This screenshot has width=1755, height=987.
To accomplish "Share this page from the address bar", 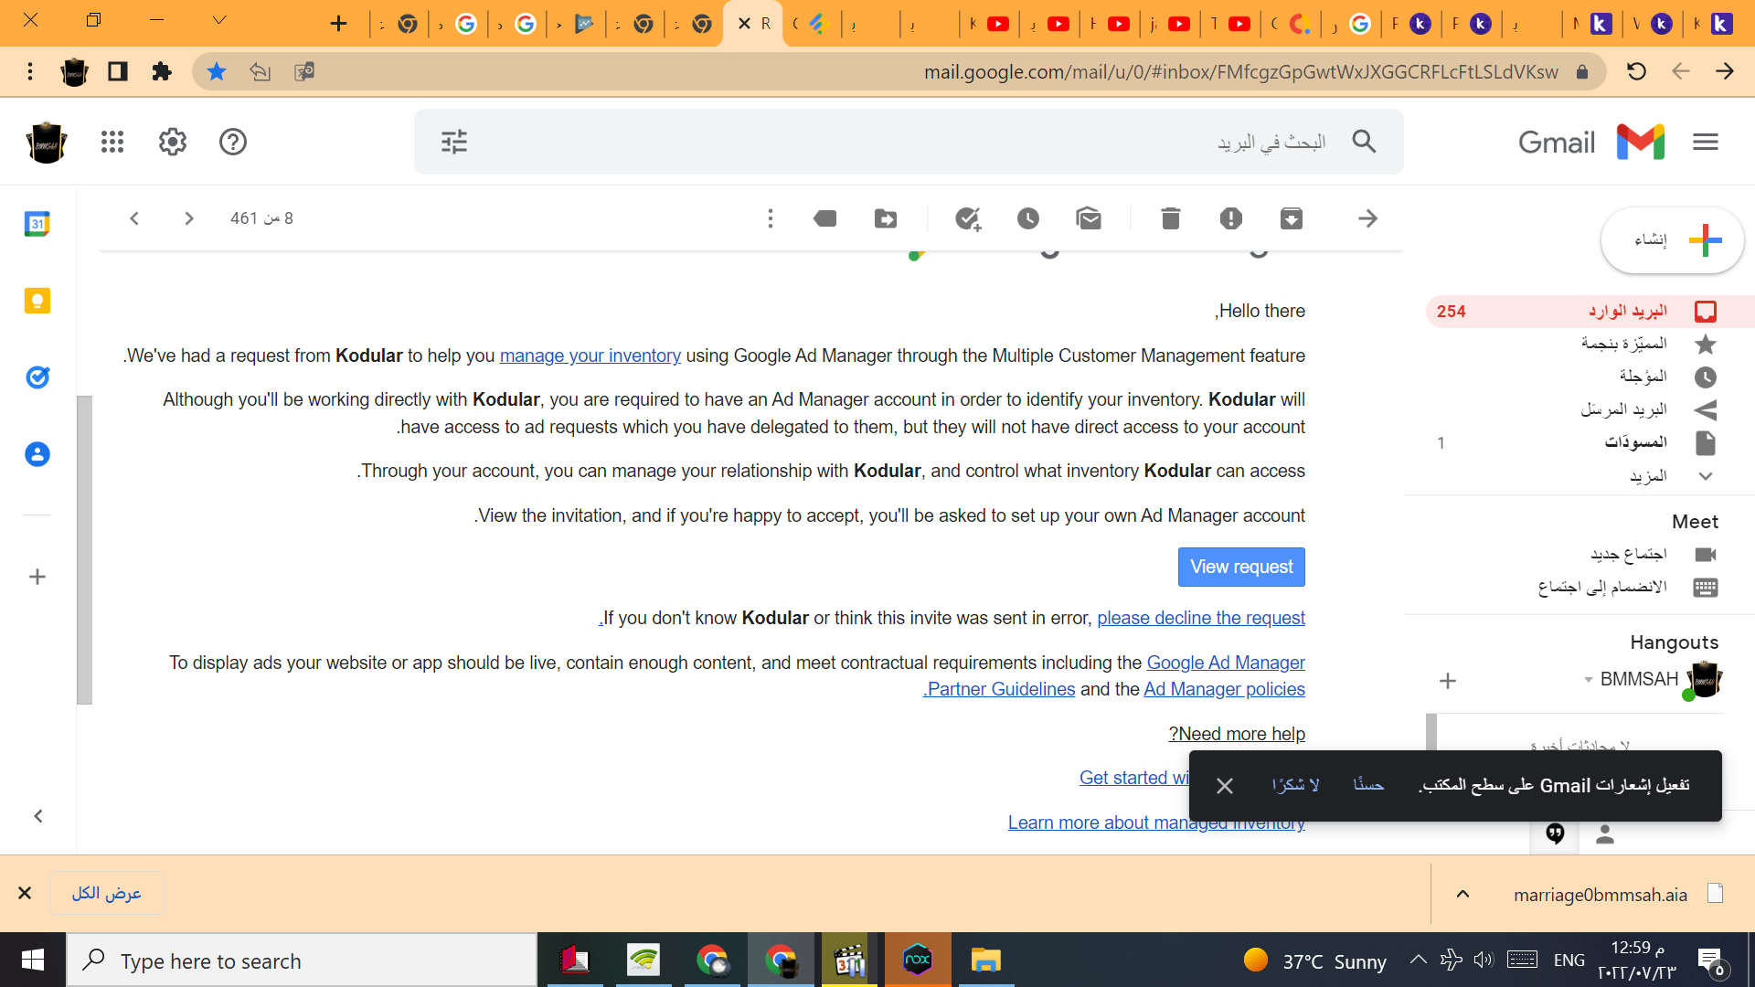I will pyautogui.click(x=261, y=71).
